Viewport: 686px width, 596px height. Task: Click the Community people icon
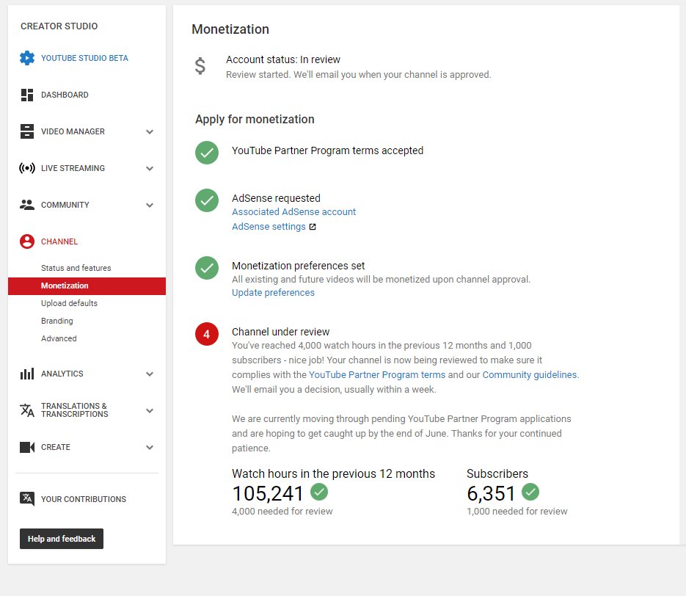pyautogui.click(x=27, y=205)
